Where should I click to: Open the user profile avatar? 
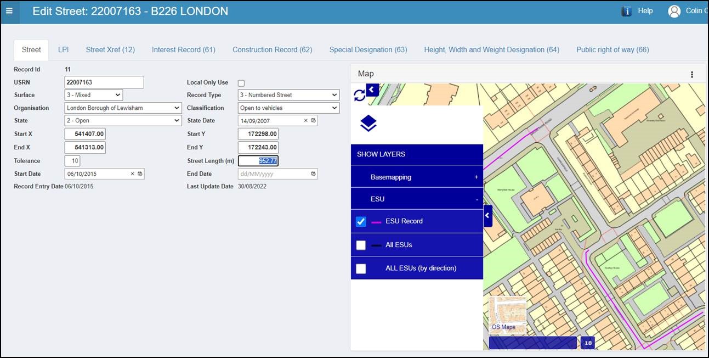tap(674, 11)
